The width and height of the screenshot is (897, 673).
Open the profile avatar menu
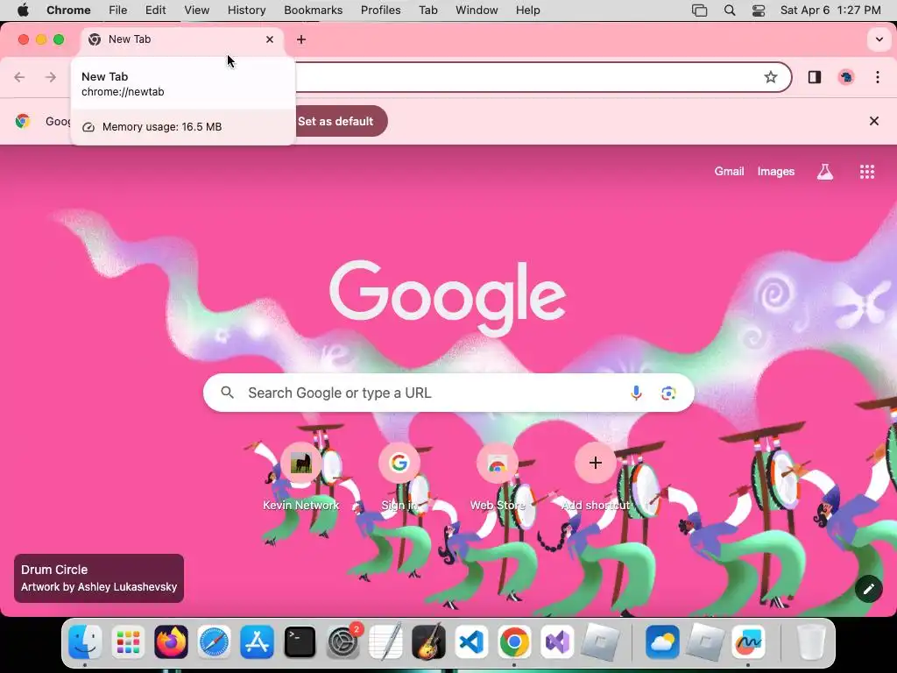click(846, 77)
